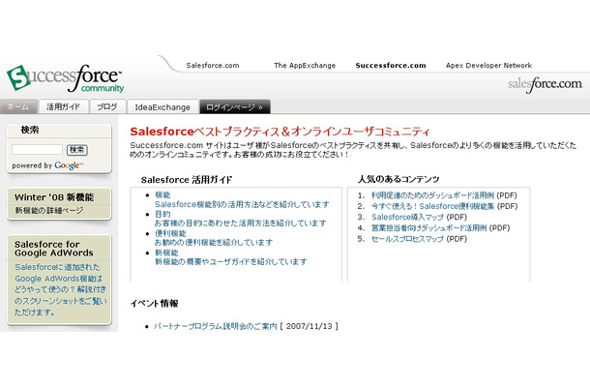Open 新機能の詳細ページ link

tap(49, 210)
